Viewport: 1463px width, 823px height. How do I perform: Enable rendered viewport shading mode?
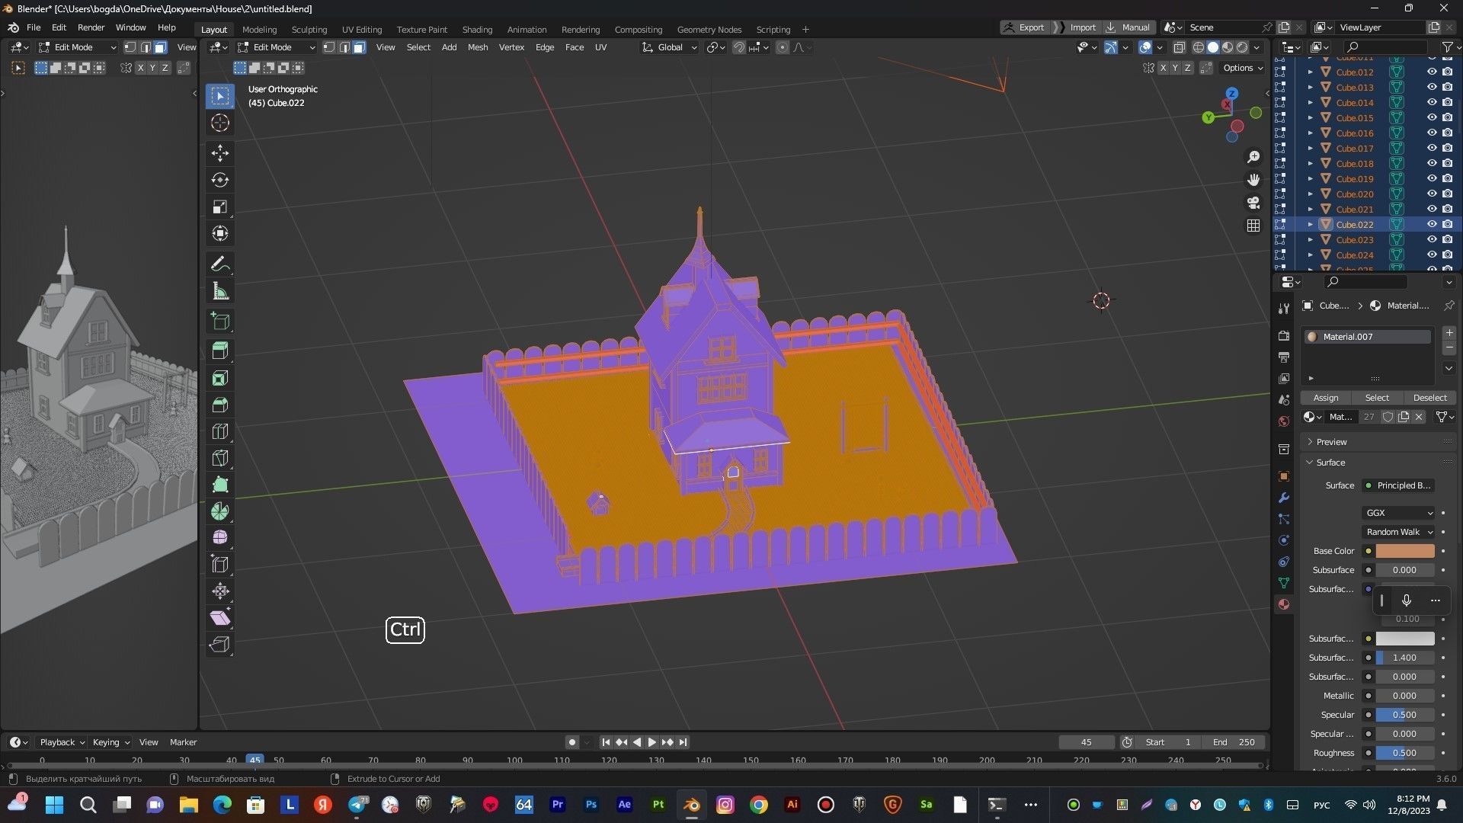click(1242, 47)
